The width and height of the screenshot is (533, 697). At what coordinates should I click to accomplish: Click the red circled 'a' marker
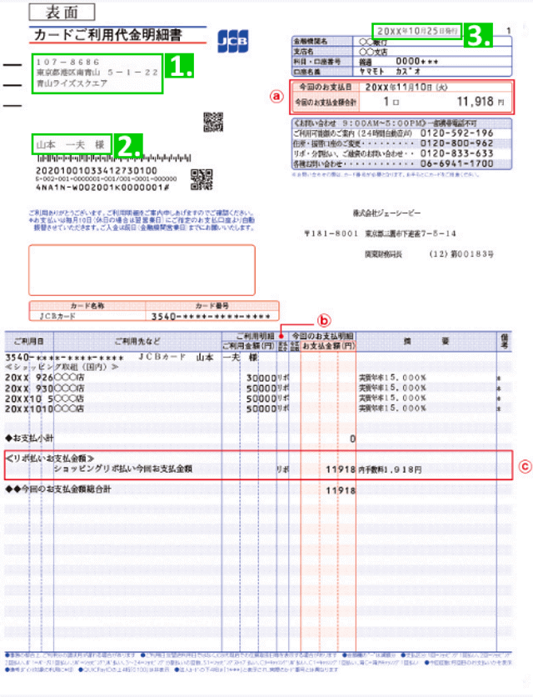click(277, 95)
